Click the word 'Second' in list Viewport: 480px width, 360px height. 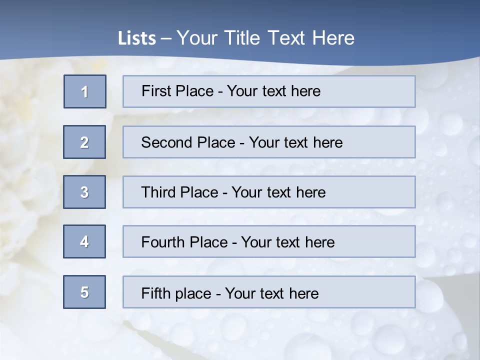point(167,142)
